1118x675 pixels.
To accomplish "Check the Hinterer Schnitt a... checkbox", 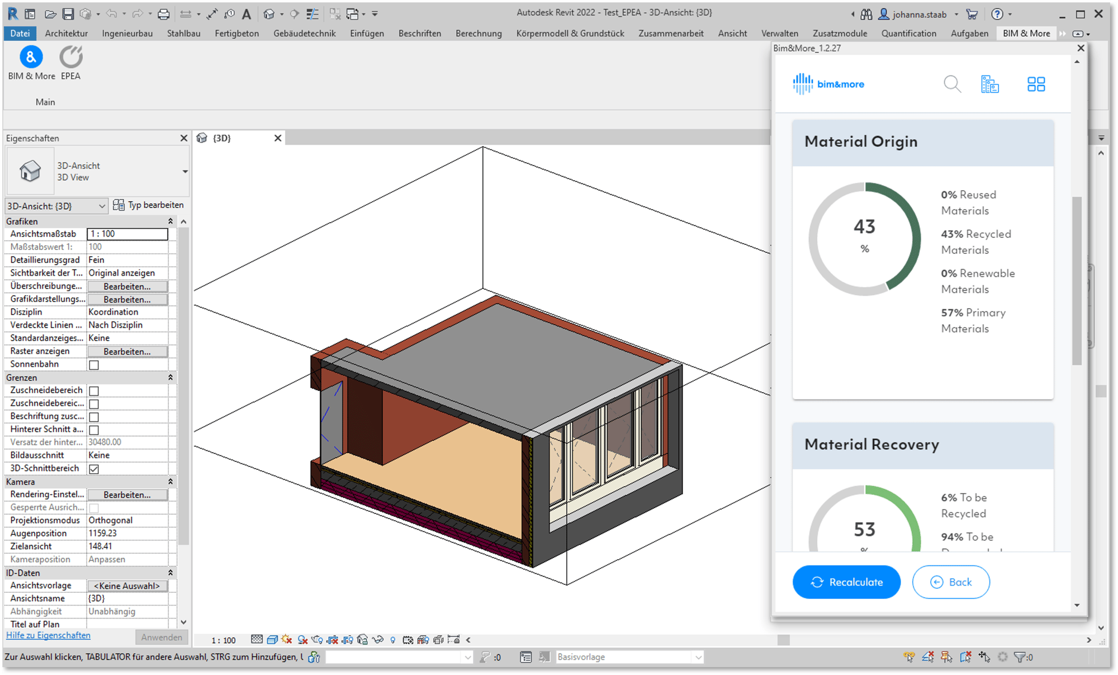I will pos(94,430).
